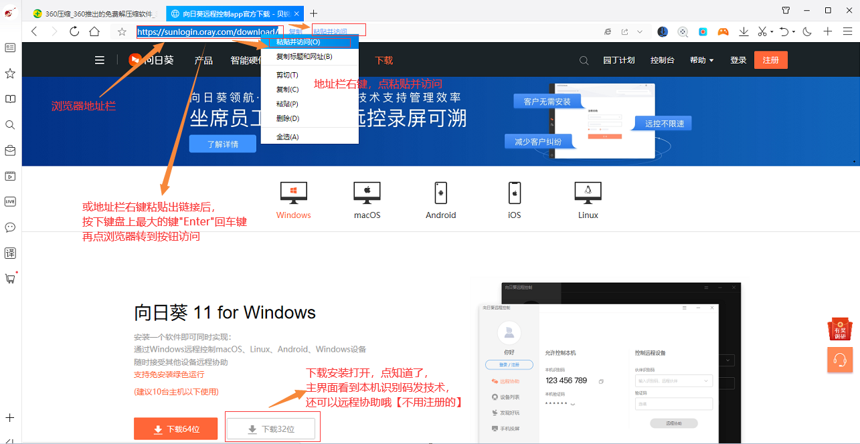Open the 产品 navigation item
Viewport: 860px width, 444px height.
[203, 60]
